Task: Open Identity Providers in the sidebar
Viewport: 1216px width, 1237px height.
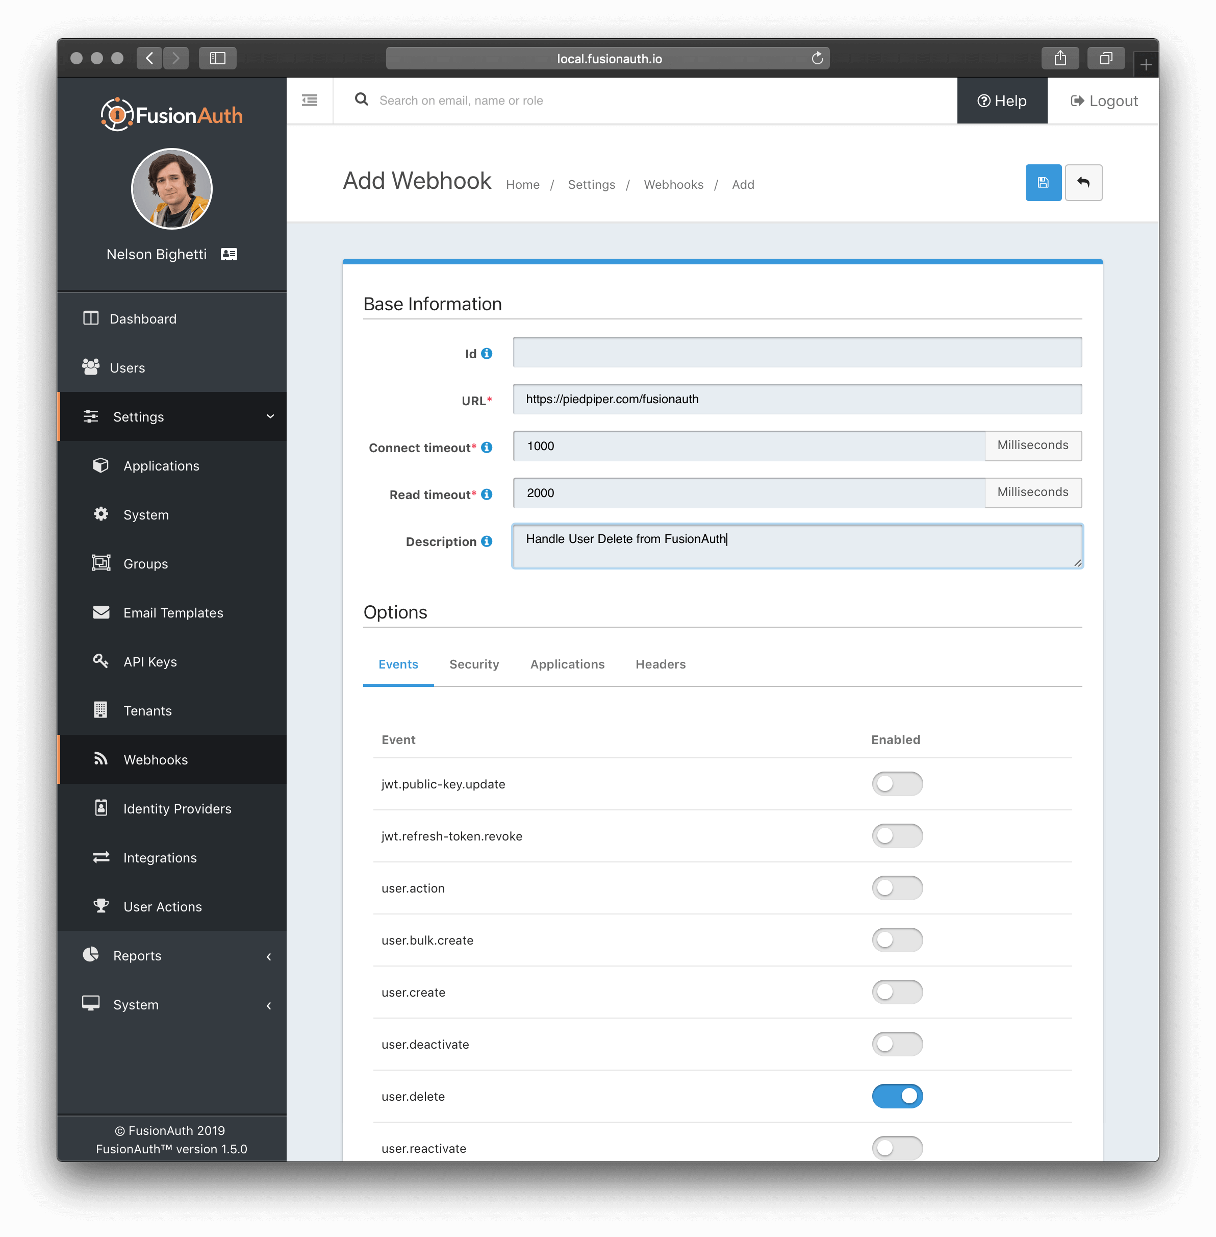Action: [x=172, y=808]
